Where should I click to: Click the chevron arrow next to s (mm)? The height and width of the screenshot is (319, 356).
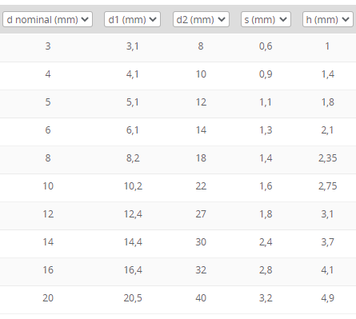(x=283, y=19)
